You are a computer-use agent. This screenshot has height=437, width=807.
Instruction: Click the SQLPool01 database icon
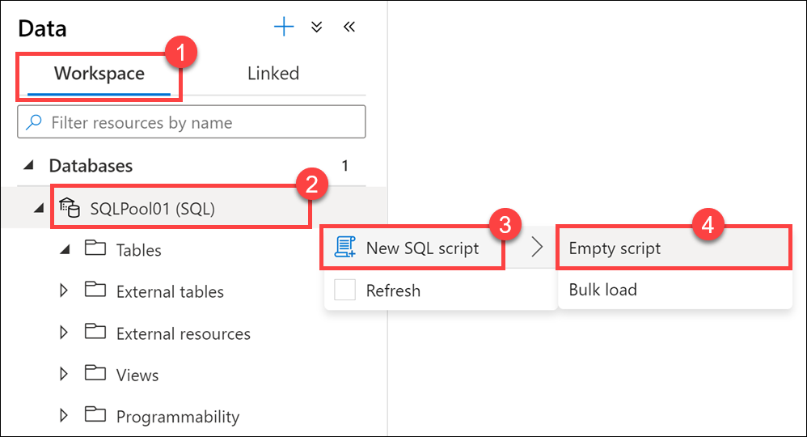[x=70, y=209]
